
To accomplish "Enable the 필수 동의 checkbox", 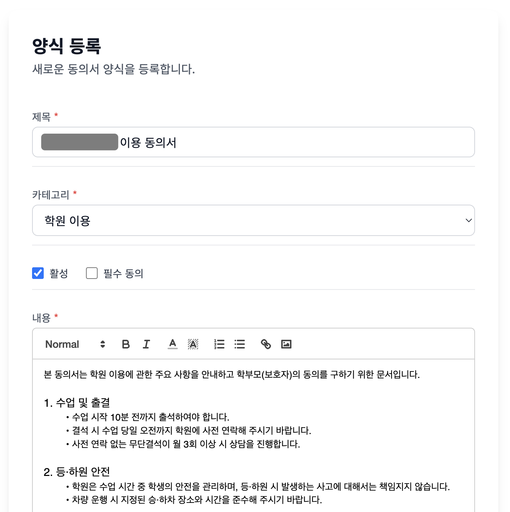I will pyautogui.click(x=91, y=273).
